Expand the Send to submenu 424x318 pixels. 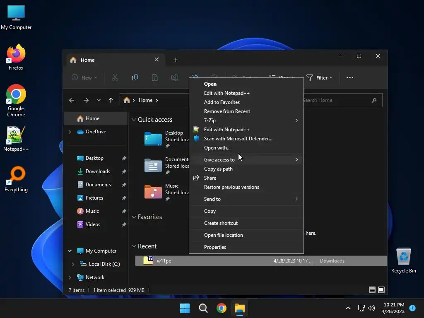click(246, 199)
